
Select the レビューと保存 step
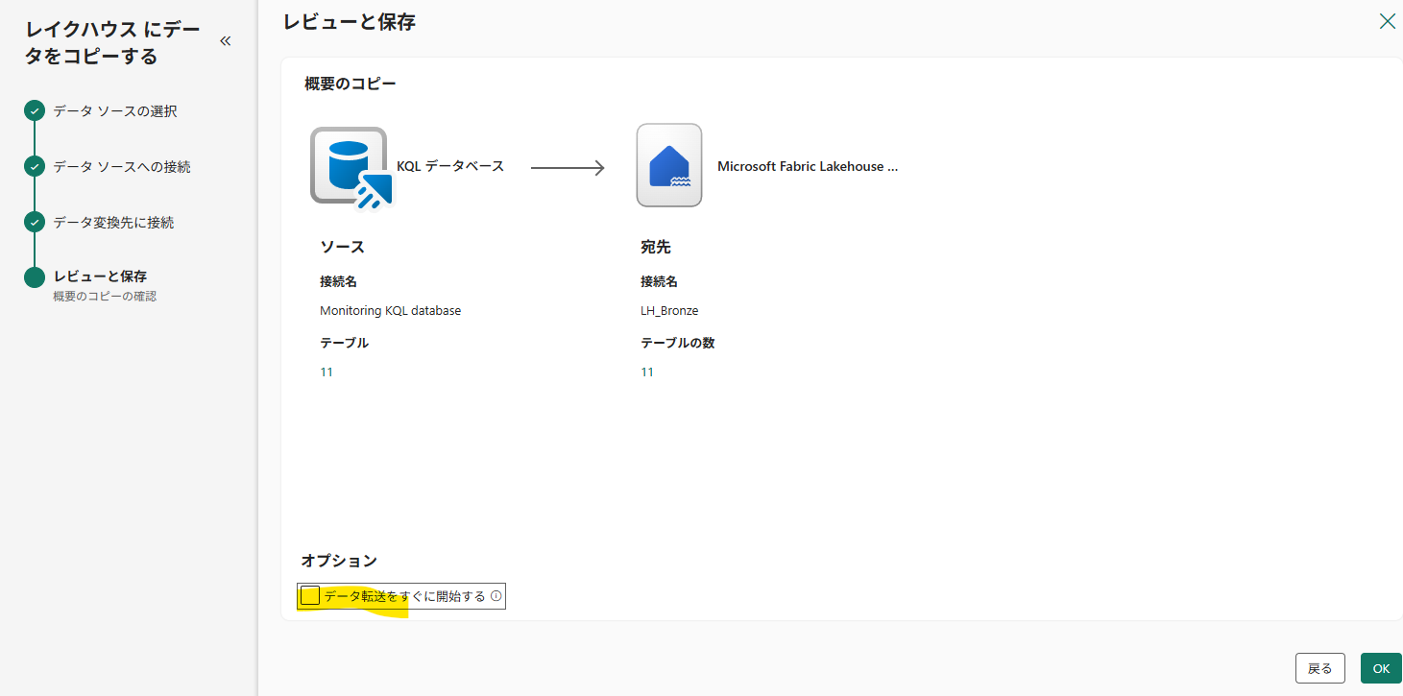pos(100,276)
